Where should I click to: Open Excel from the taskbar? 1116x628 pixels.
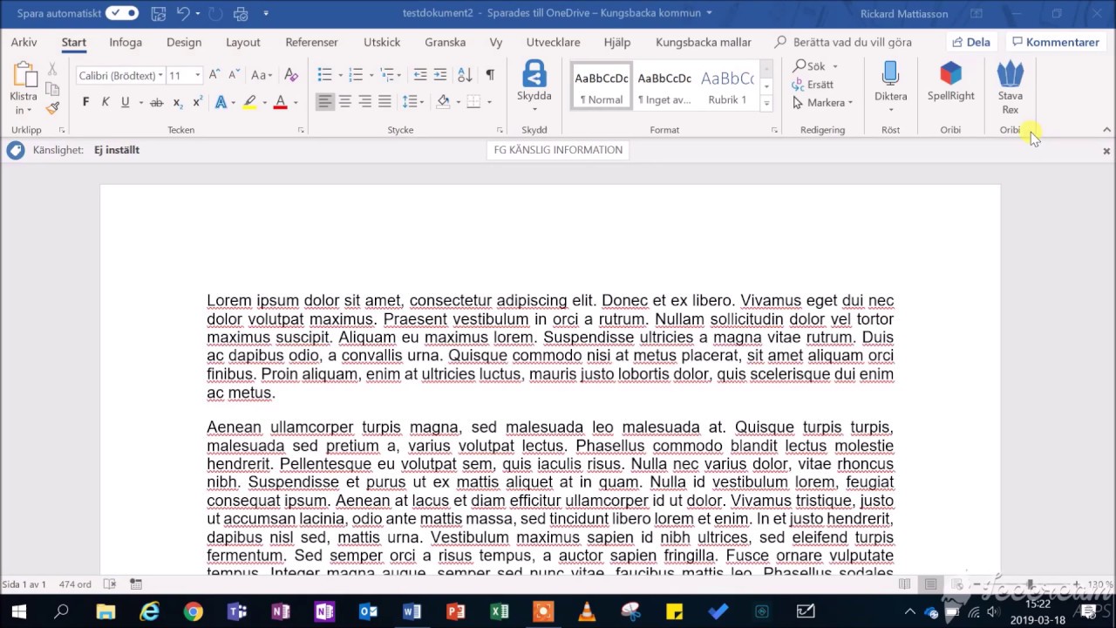(x=500, y=611)
